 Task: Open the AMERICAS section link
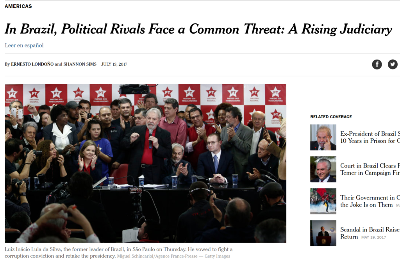tap(18, 6)
